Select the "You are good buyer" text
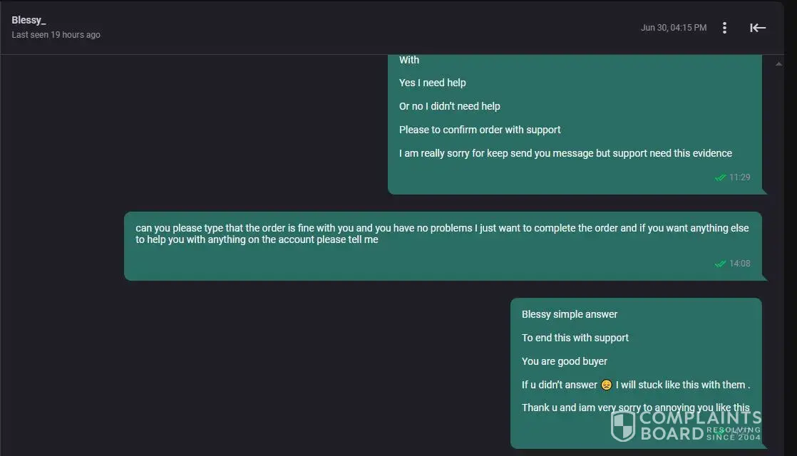This screenshot has height=456, width=797. pos(565,361)
